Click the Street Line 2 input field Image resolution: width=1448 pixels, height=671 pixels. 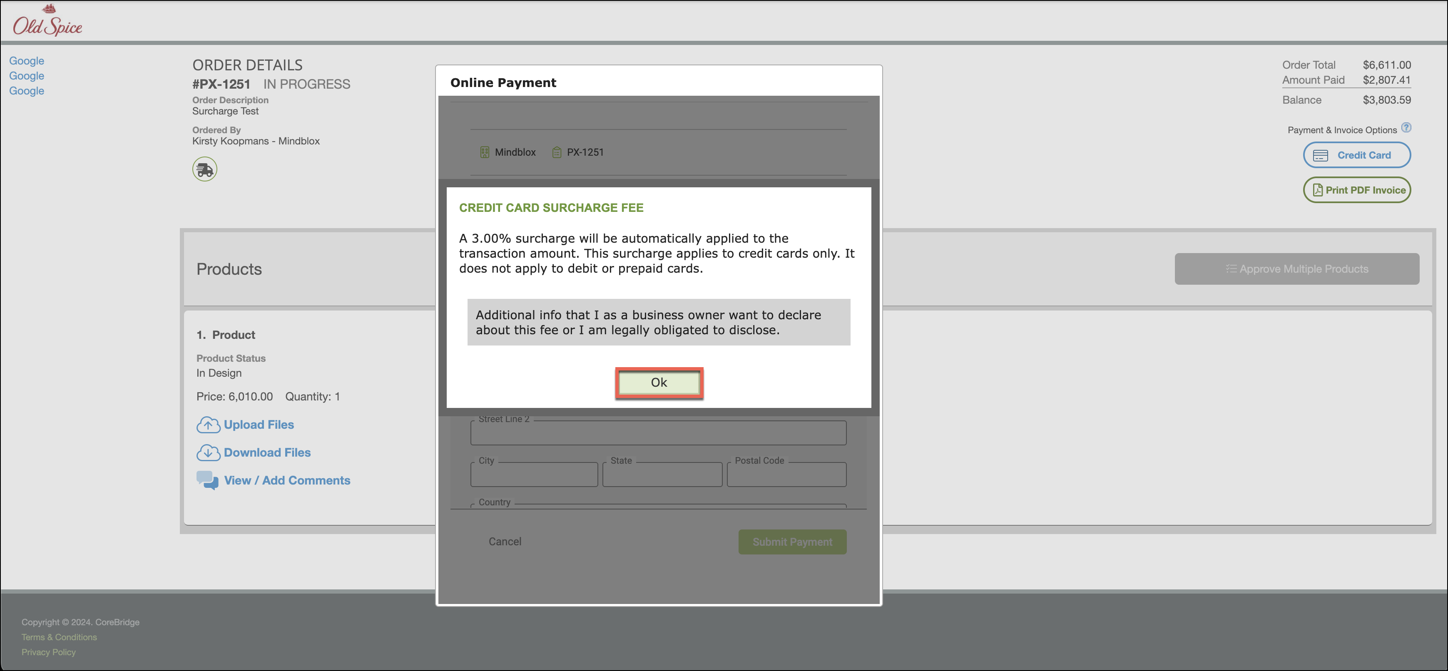coord(658,434)
